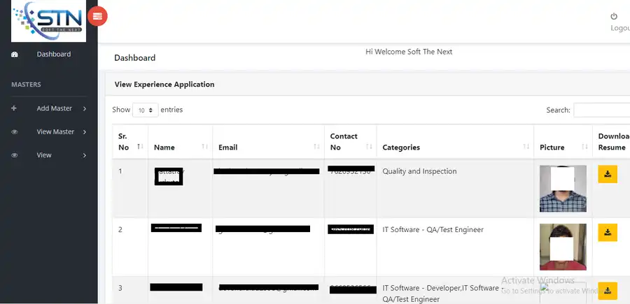Click the Dashboard gauge icon in sidebar
This screenshot has width=630, height=304.
point(15,55)
